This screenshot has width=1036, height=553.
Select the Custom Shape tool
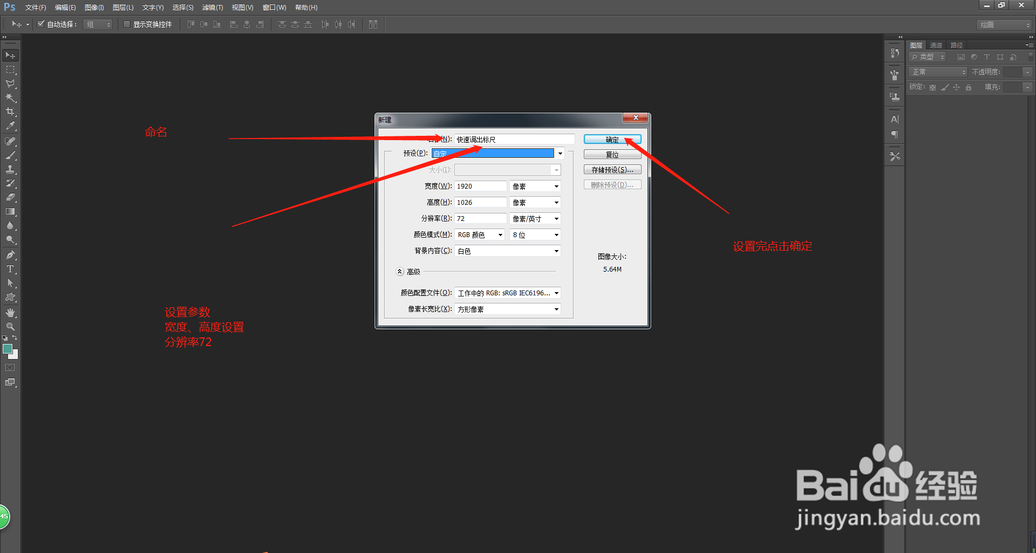click(10, 297)
